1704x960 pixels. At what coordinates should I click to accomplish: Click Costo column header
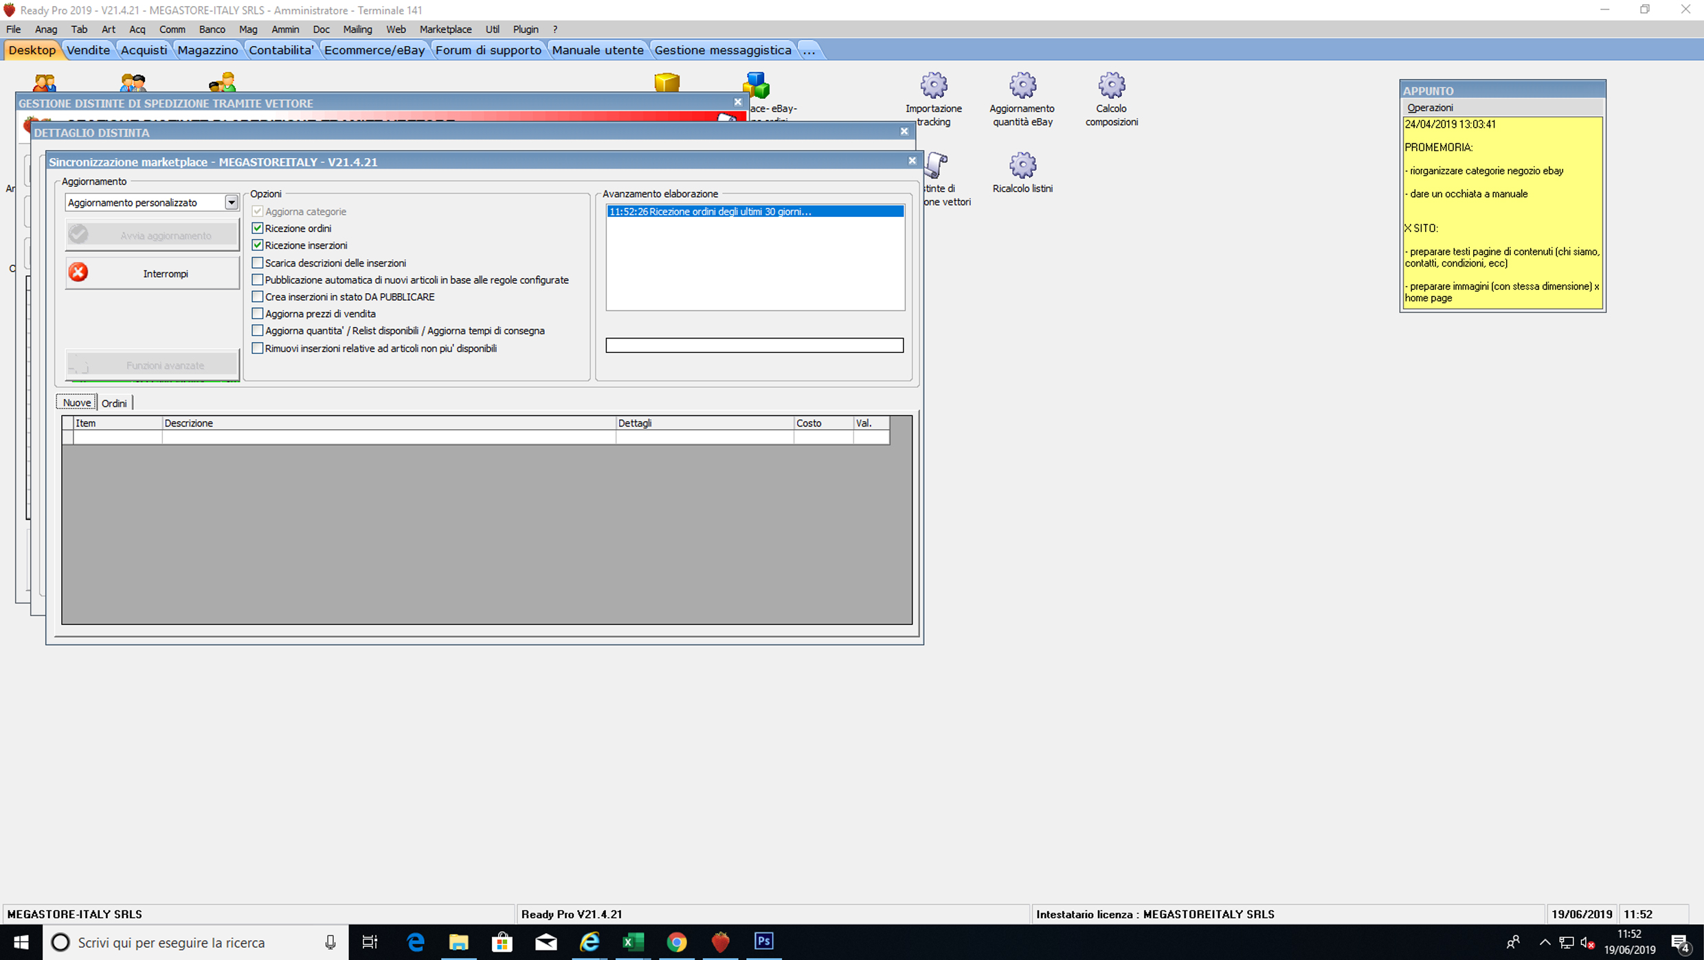pyautogui.click(x=823, y=423)
